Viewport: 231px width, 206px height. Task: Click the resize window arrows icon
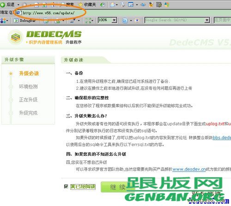pyautogui.click(x=88, y=20)
